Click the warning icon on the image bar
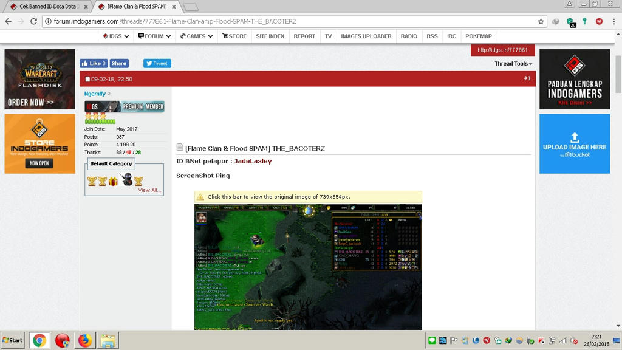The width and height of the screenshot is (622, 350). (x=200, y=197)
